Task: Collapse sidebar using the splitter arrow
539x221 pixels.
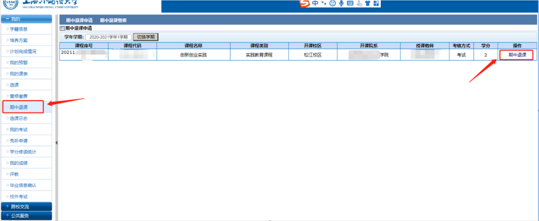Action: 56,142
